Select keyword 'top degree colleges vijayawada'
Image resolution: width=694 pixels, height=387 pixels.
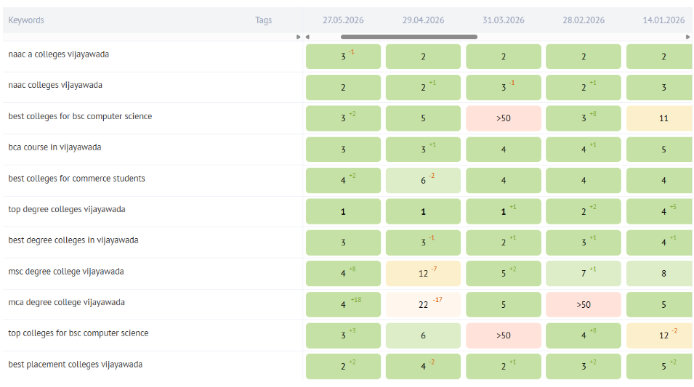(67, 209)
